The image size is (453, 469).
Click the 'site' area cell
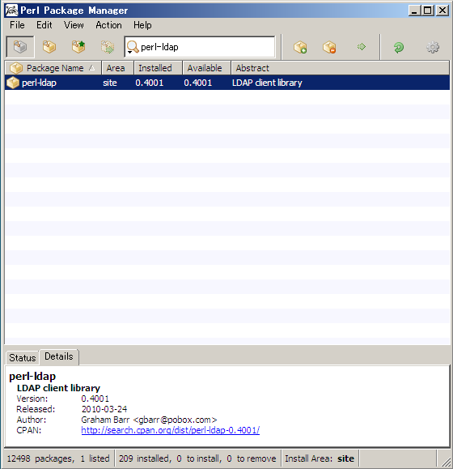pos(110,83)
